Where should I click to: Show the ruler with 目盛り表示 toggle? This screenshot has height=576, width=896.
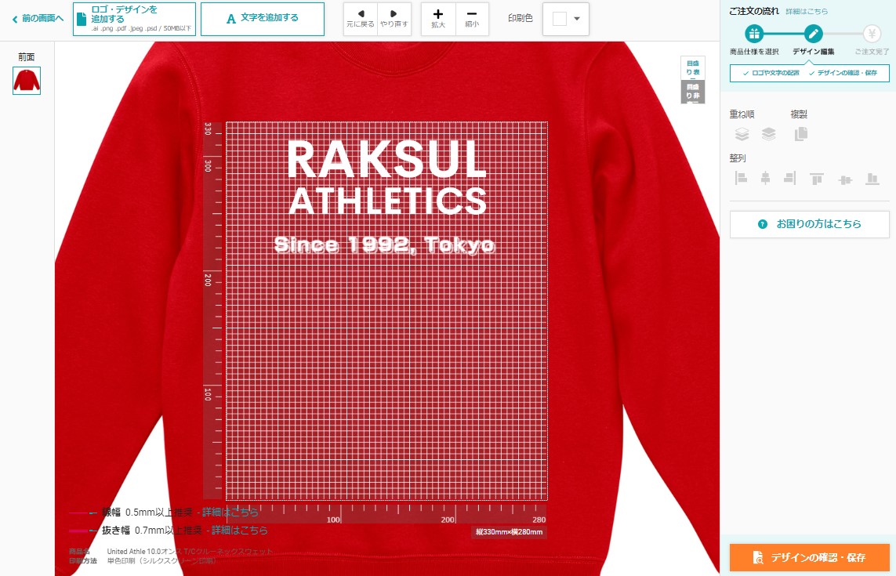[x=692, y=68]
